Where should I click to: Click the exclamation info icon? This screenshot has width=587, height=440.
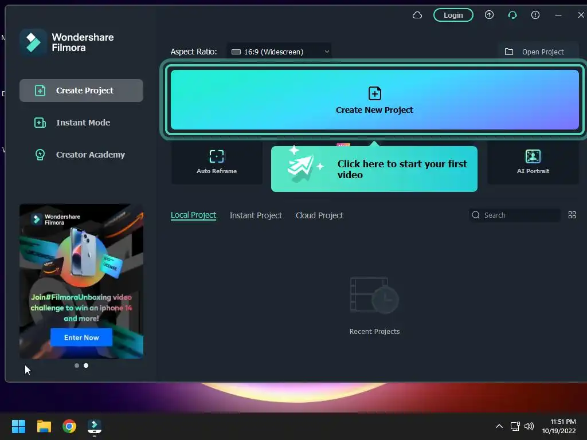[x=535, y=15]
